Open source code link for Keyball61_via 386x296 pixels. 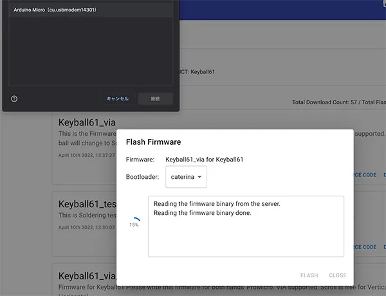(x=364, y=175)
